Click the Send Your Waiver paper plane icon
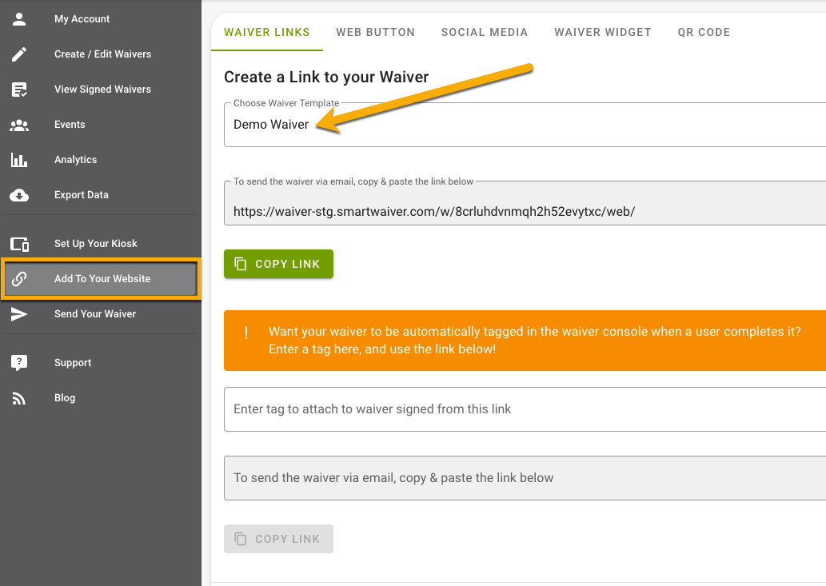Viewport: 826px width, 586px height. tap(19, 314)
